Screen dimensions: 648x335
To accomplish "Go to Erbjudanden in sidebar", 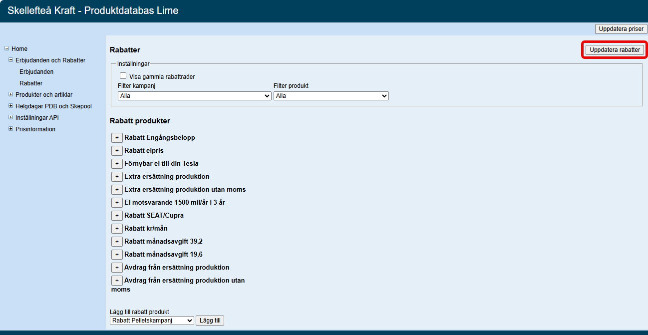I will click(x=36, y=72).
